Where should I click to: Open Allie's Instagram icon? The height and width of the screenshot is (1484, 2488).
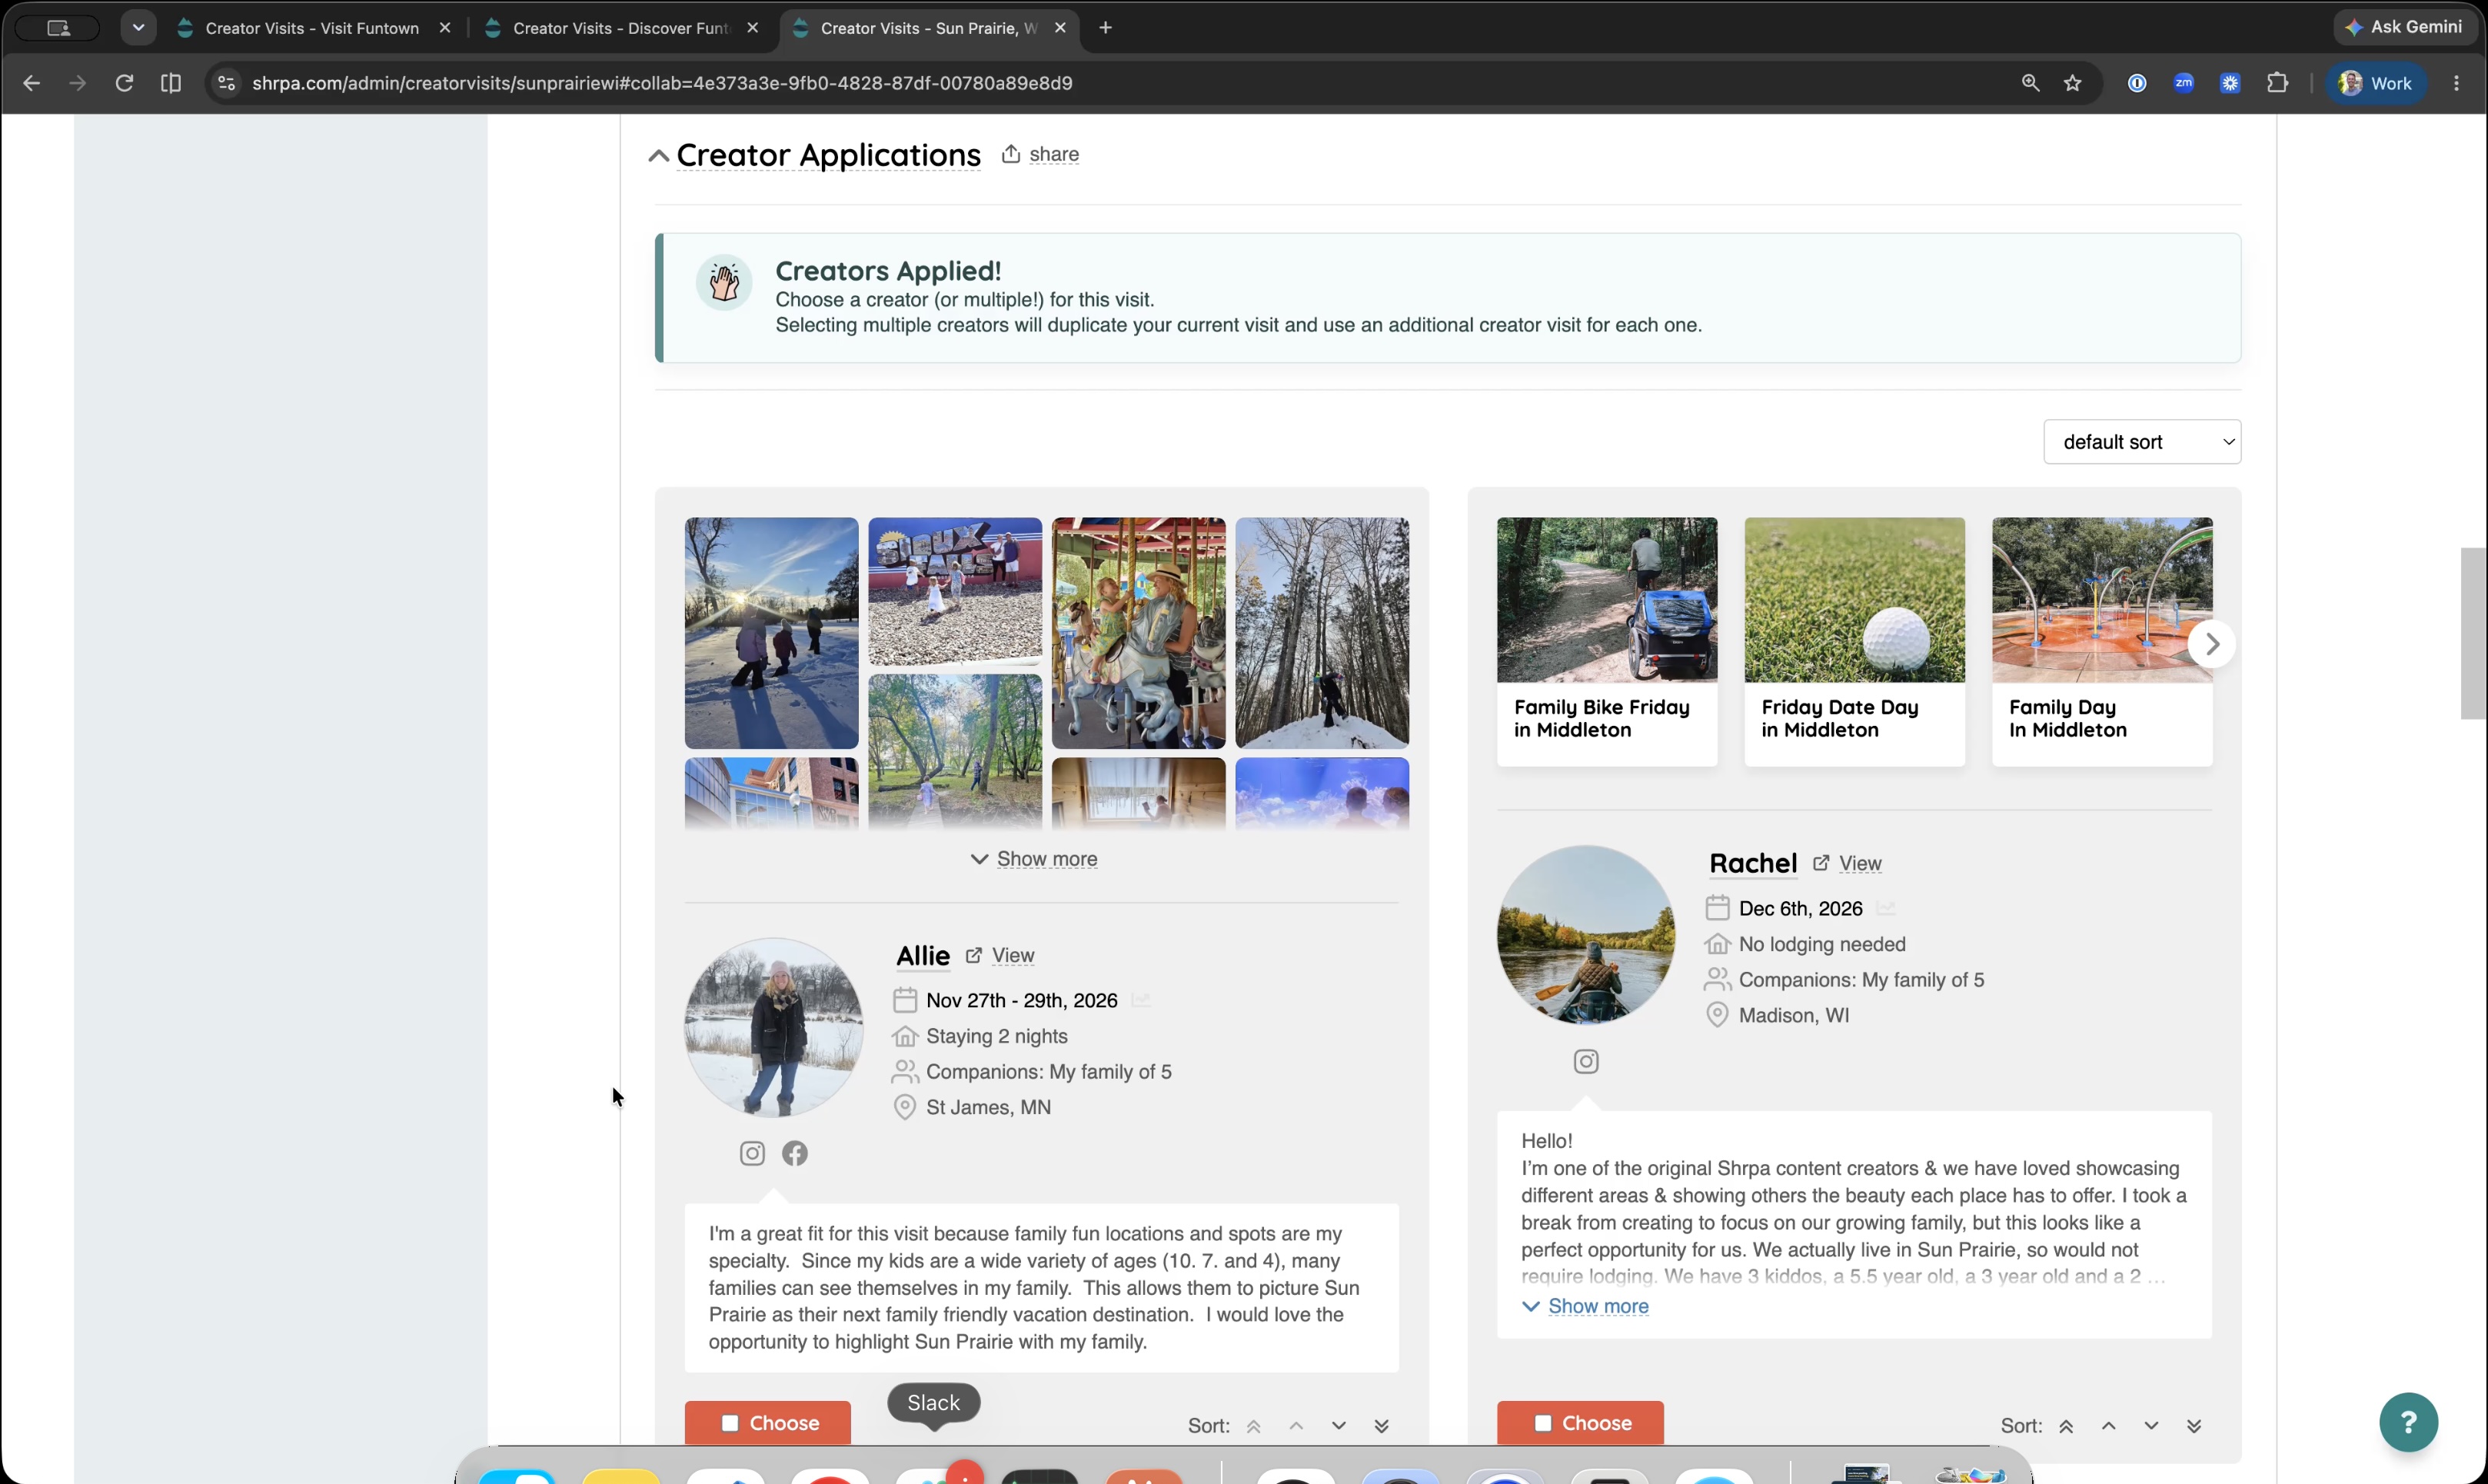(752, 1153)
